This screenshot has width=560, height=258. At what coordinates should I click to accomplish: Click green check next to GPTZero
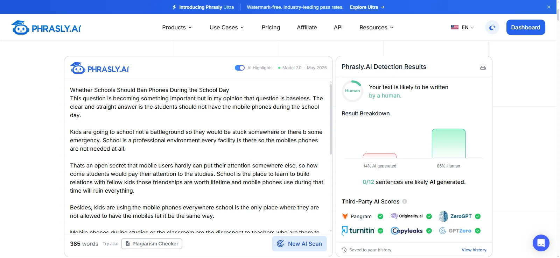pyautogui.click(x=478, y=231)
